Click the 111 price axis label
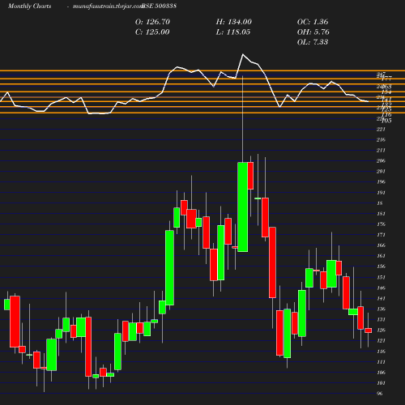The height and width of the screenshot is (405, 405). point(381,362)
